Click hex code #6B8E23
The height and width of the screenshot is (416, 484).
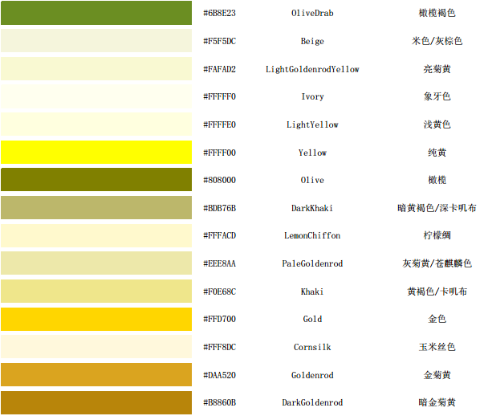coord(219,13)
